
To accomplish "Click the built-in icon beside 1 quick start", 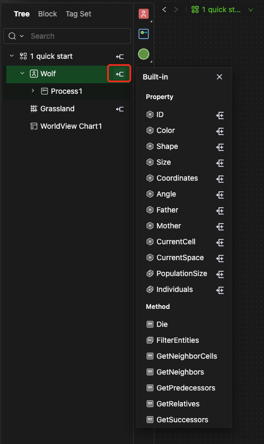I will 120,57.
